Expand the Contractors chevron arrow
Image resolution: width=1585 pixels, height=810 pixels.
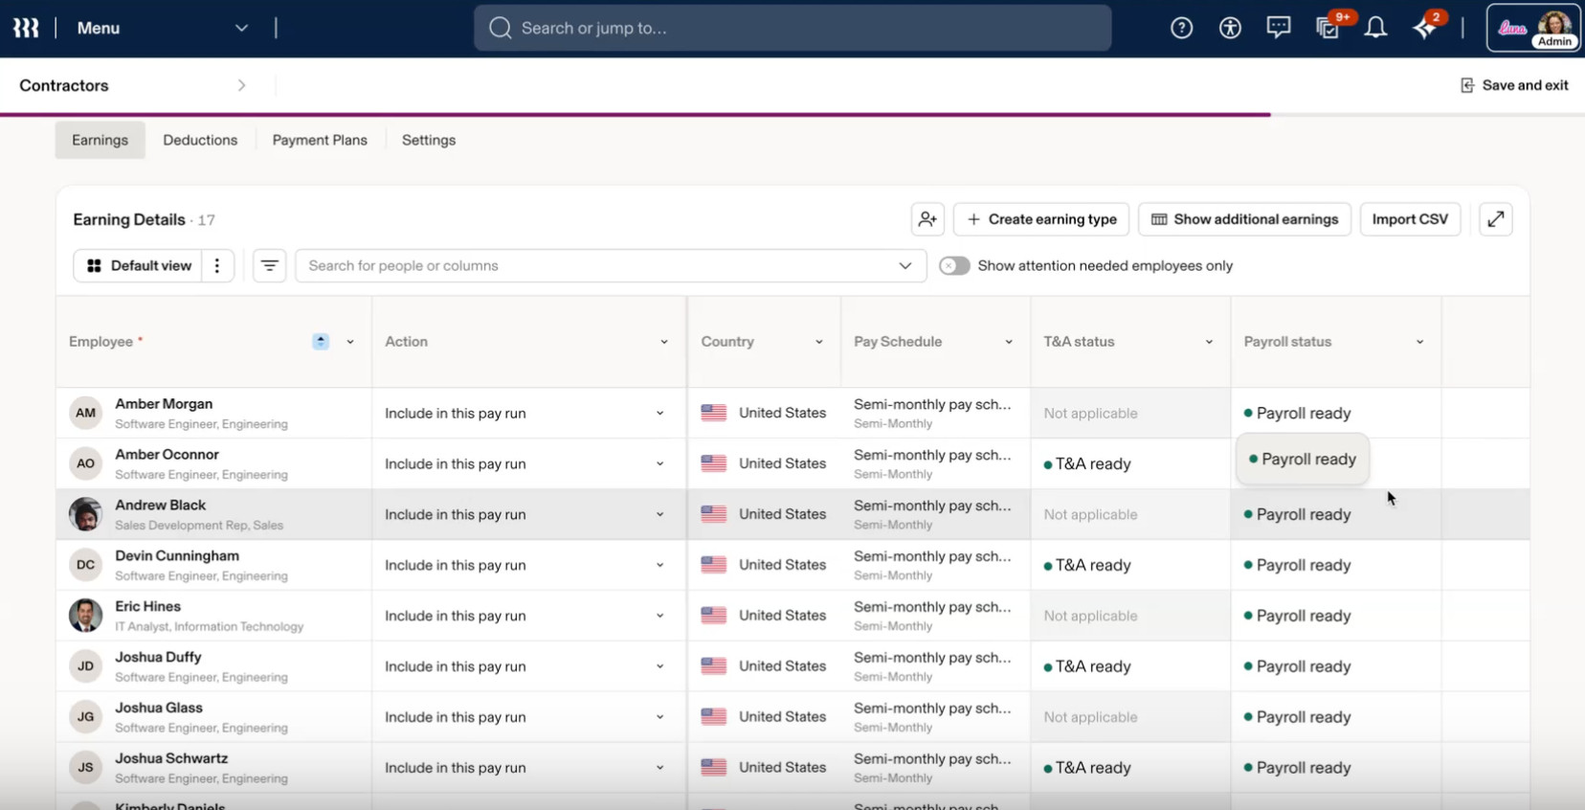[241, 85]
